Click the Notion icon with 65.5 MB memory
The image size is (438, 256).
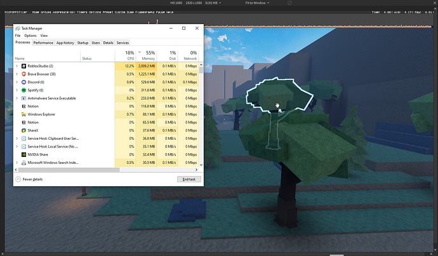coord(23,123)
